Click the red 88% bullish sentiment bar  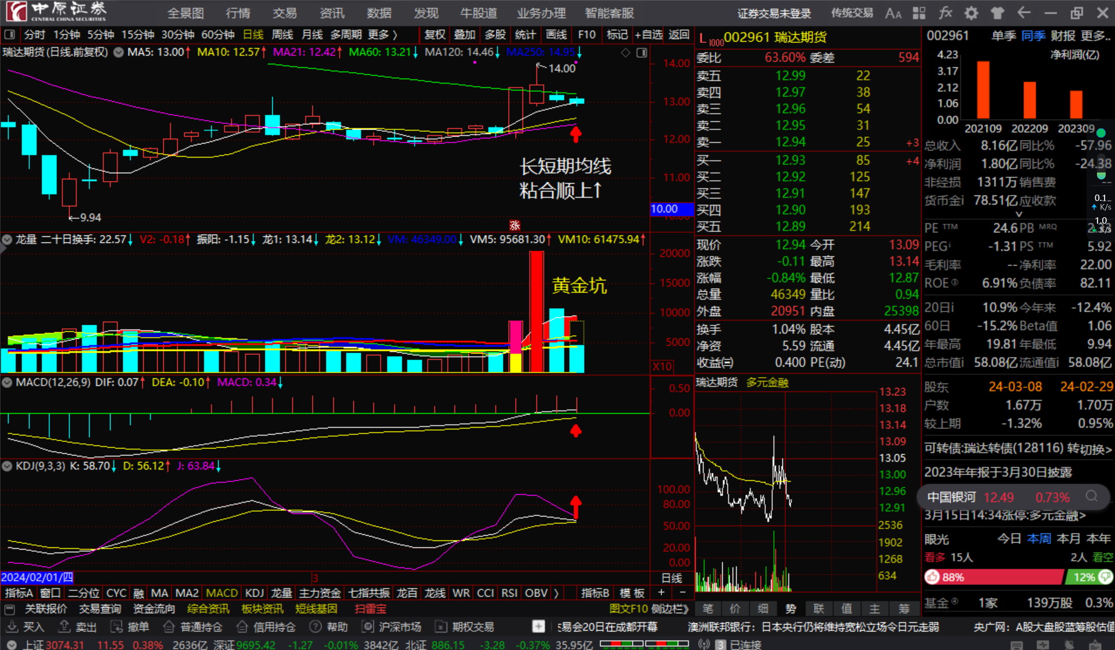click(x=994, y=577)
